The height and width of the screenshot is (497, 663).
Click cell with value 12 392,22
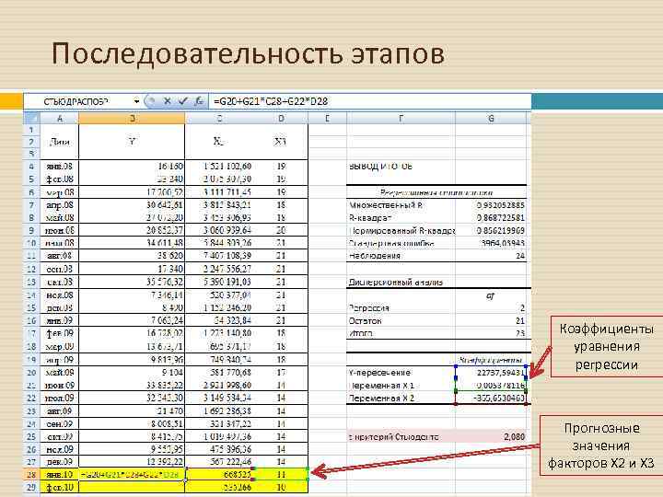pyautogui.click(x=132, y=461)
